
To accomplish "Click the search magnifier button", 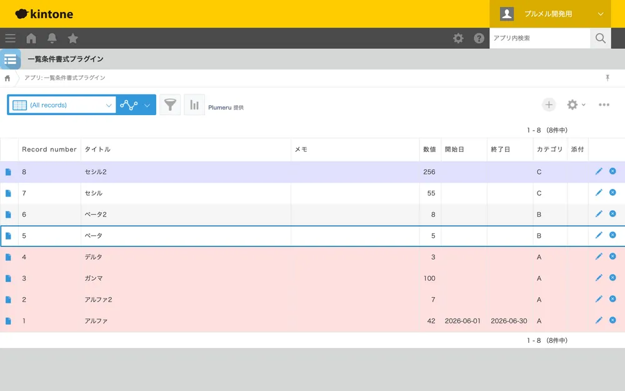I will 600,38.
